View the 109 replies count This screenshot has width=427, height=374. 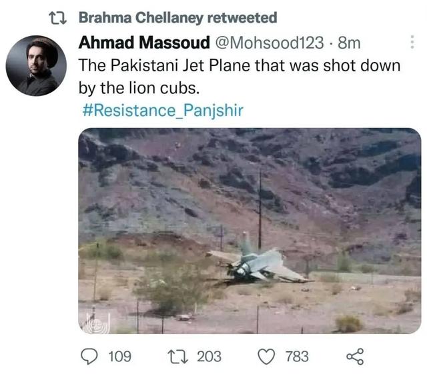coord(120,357)
